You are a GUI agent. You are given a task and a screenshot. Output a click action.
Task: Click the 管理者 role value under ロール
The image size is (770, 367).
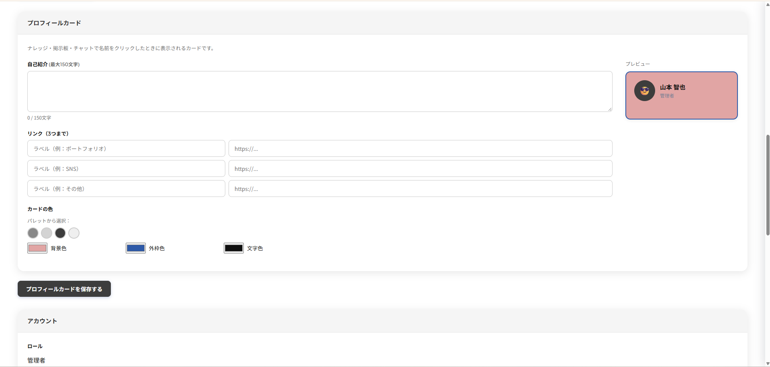click(x=36, y=360)
